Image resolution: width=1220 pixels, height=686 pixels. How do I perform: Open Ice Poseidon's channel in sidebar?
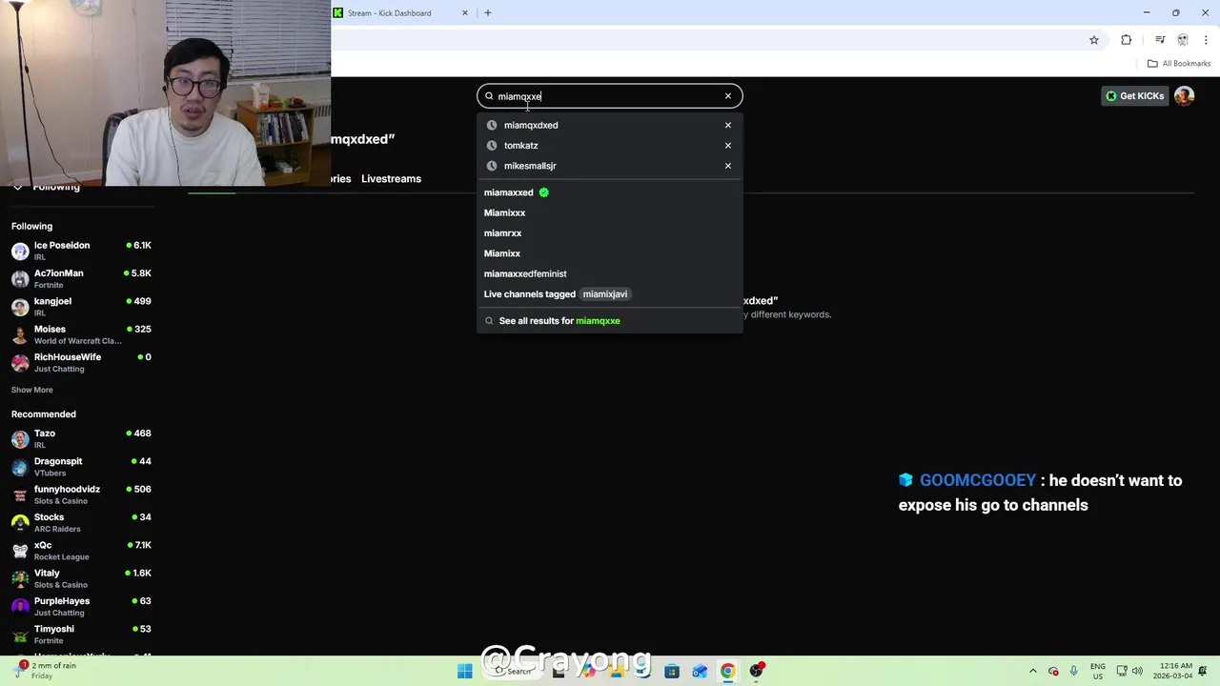pyautogui.click(x=81, y=251)
